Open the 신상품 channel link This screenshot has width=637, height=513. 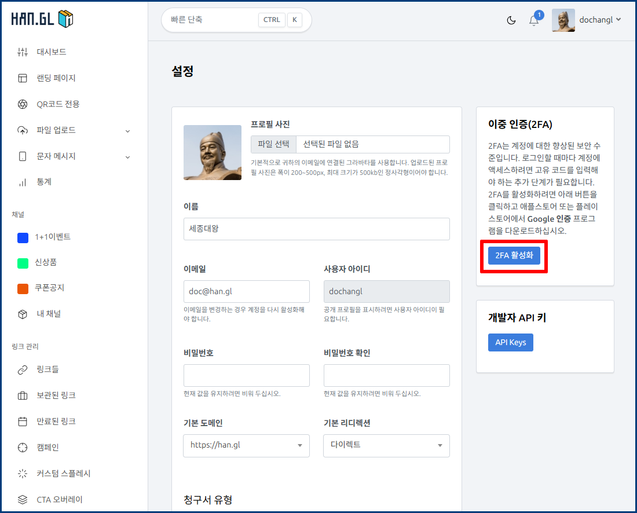(46, 262)
